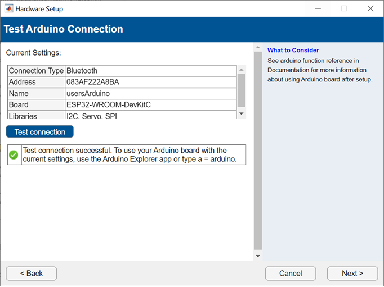Select the usersArduino name cell
The height and width of the screenshot is (287, 384).
(x=150, y=93)
